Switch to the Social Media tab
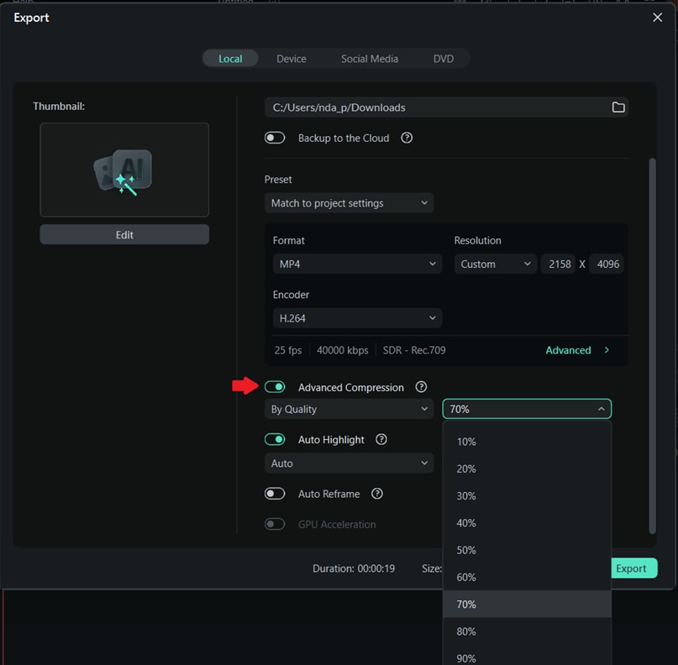The width and height of the screenshot is (678, 665). [370, 59]
